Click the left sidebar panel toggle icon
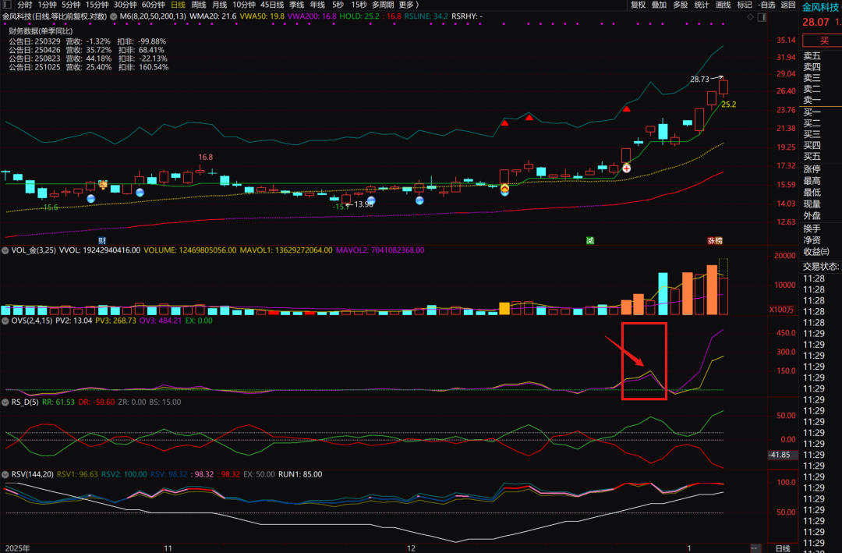The width and height of the screenshot is (842, 553). [x=7, y=5]
